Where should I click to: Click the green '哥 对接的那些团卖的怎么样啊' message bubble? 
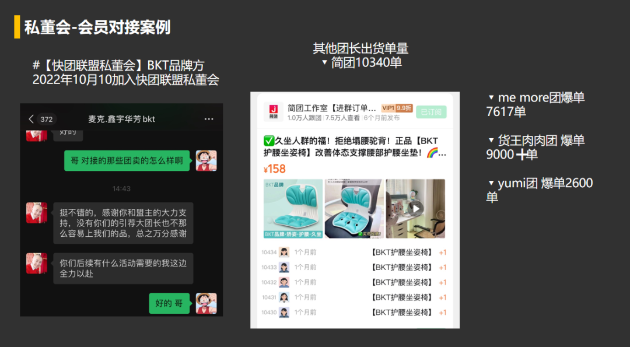[x=127, y=160]
